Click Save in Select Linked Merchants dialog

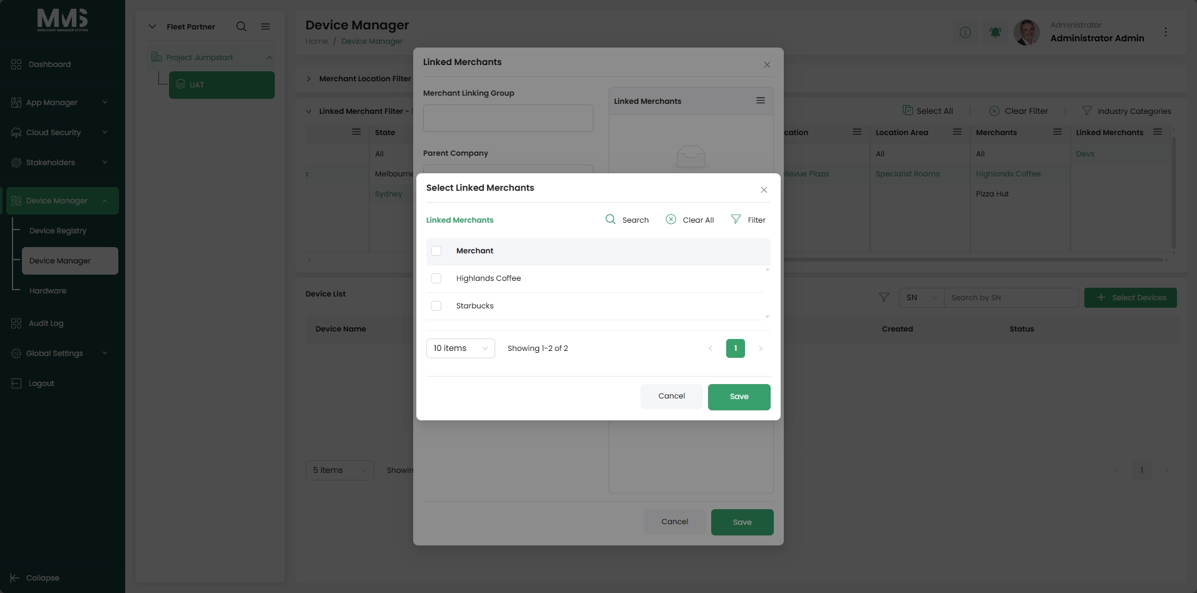click(739, 397)
